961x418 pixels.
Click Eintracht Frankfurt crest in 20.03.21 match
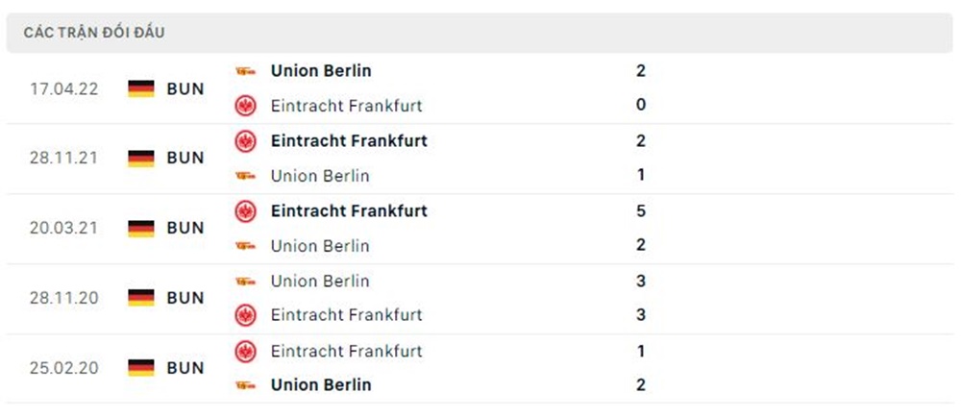click(245, 210)
